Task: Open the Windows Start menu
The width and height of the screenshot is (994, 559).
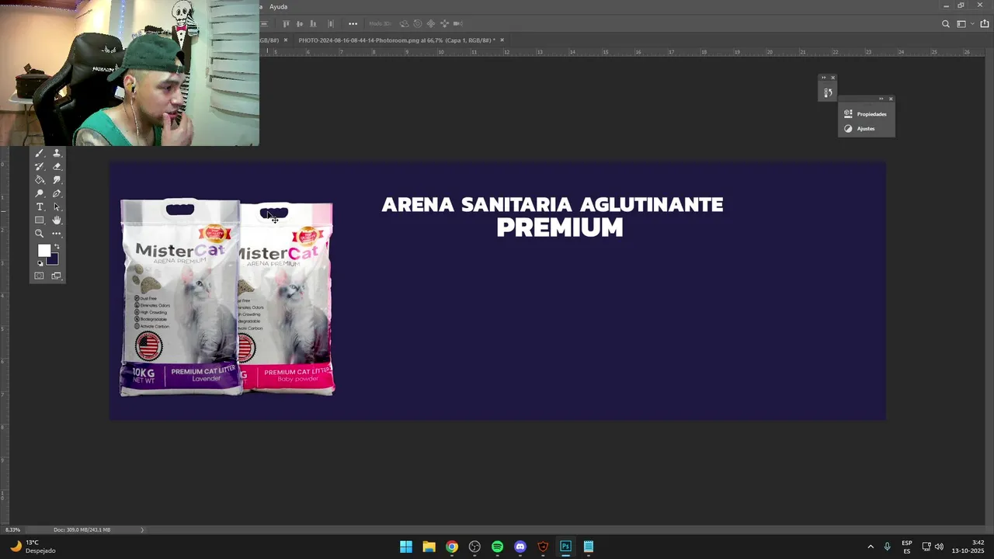Action: (x=406, y=547)
